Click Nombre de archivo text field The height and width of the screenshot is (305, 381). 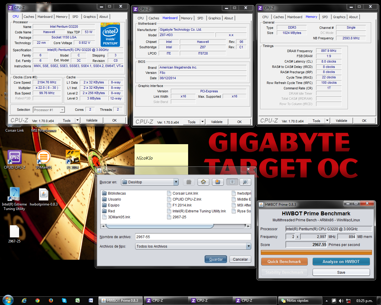click(x=193, y=237)
